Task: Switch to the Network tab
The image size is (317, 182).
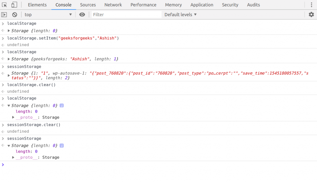Action: [x=113, y=5]
